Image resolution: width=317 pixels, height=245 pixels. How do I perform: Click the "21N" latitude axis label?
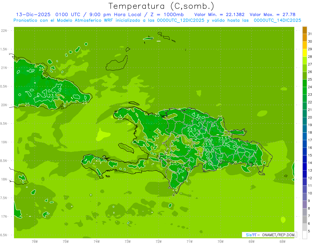pyautogui.click(x=4, y=68)
